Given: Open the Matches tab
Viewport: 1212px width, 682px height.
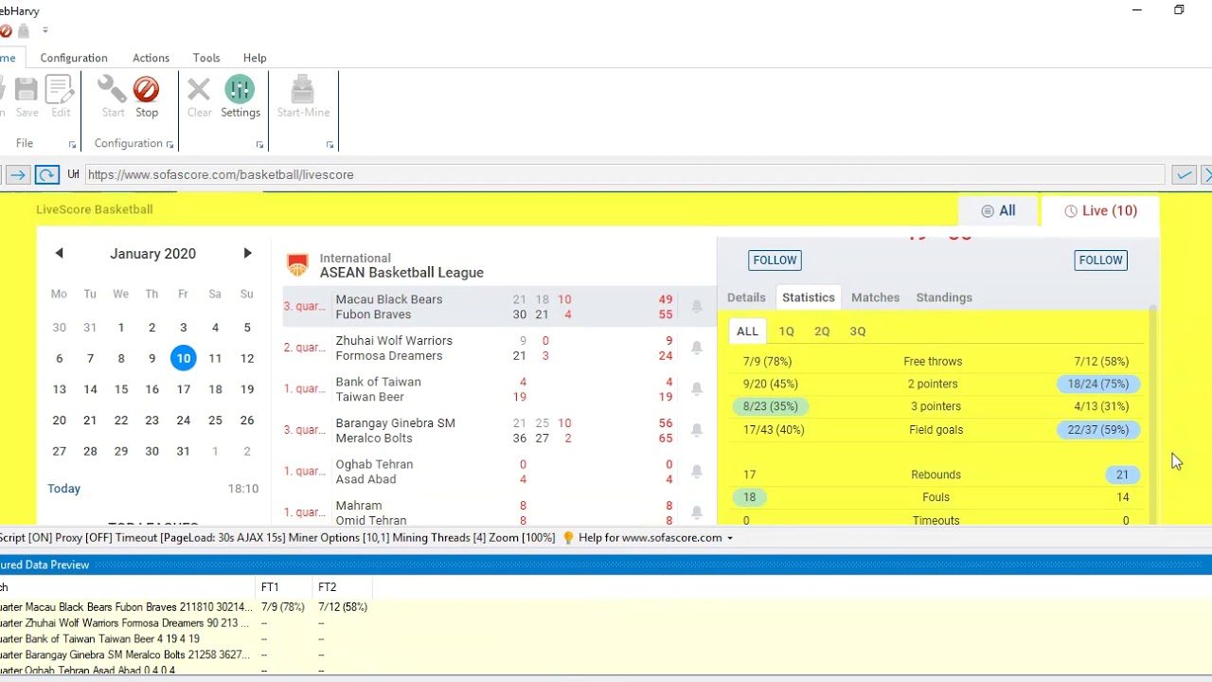Looking at the screenshot, I should pos(875,297).
